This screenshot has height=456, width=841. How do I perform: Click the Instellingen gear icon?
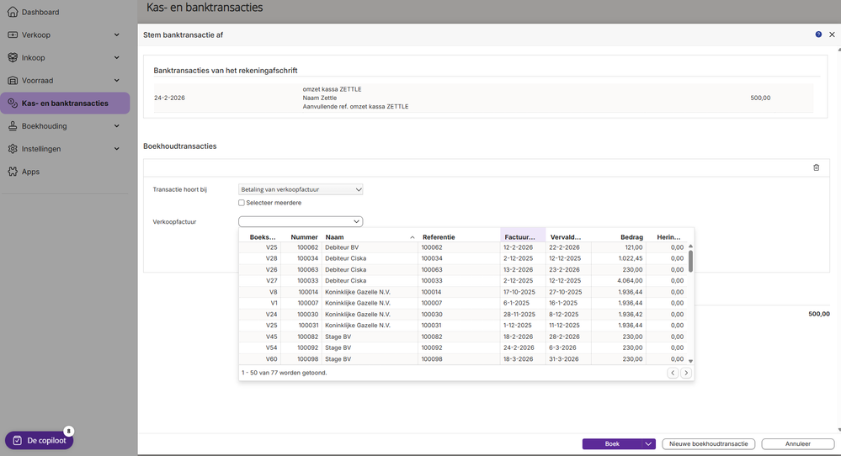[13, 148]
